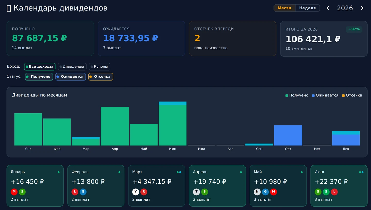Open the Получено summary card
The image size is (371, 210).
50,38
